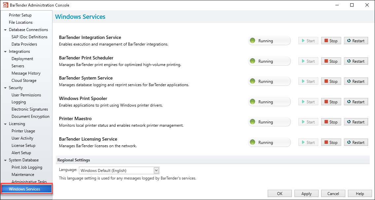Restart the Windows Print Spooler service
Viewport: 375px width, 200px height.
click(x=356, y=102)
